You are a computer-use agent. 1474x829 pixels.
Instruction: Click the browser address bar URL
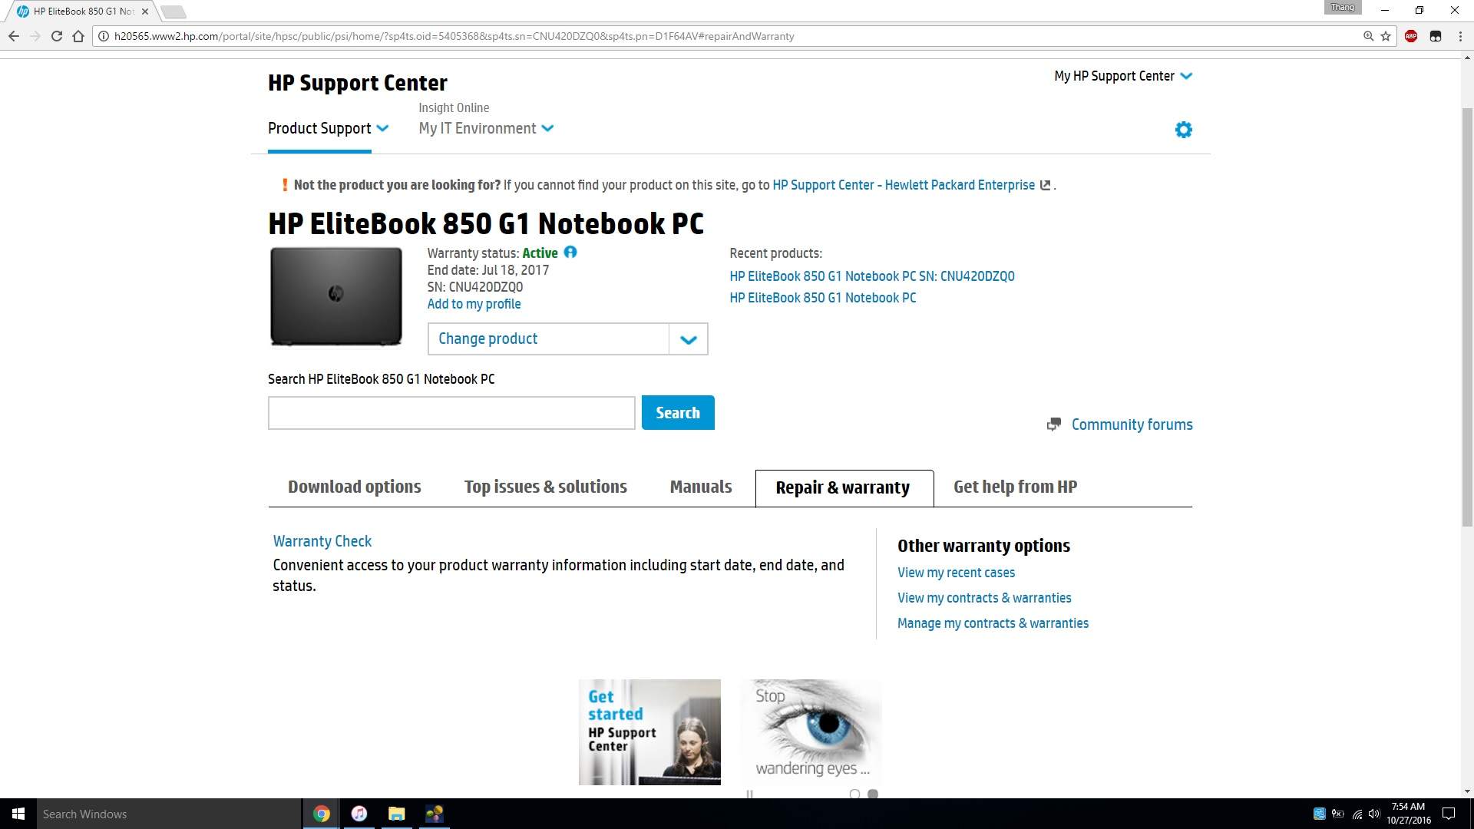click(454, 36)
